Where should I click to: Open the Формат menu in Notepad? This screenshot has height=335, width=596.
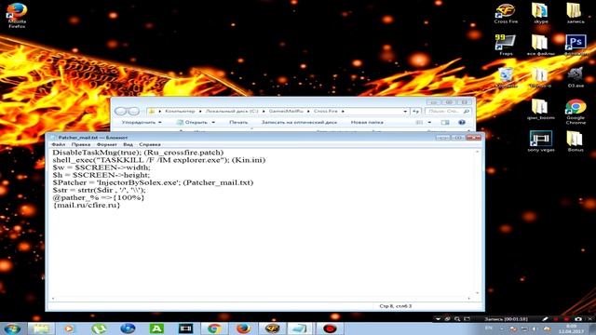pos(107,145)
